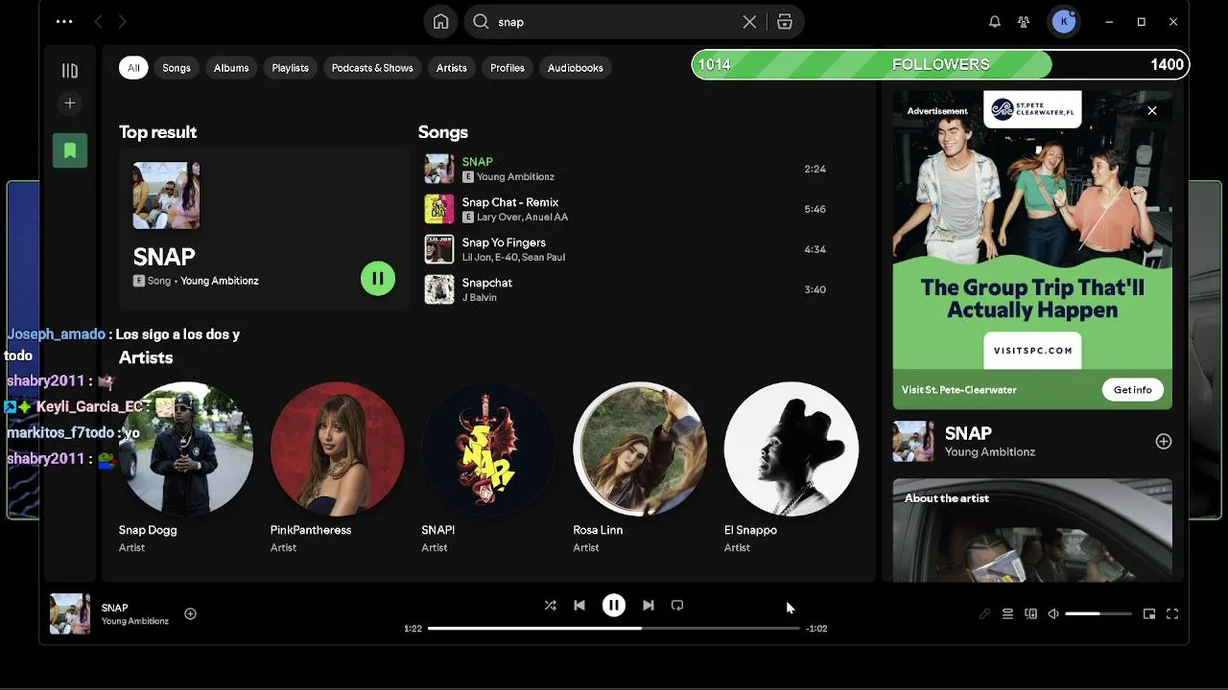Open Young Ambitionz link in player bar
This screenshot has width=1228, height=690.
click(135, 621)
